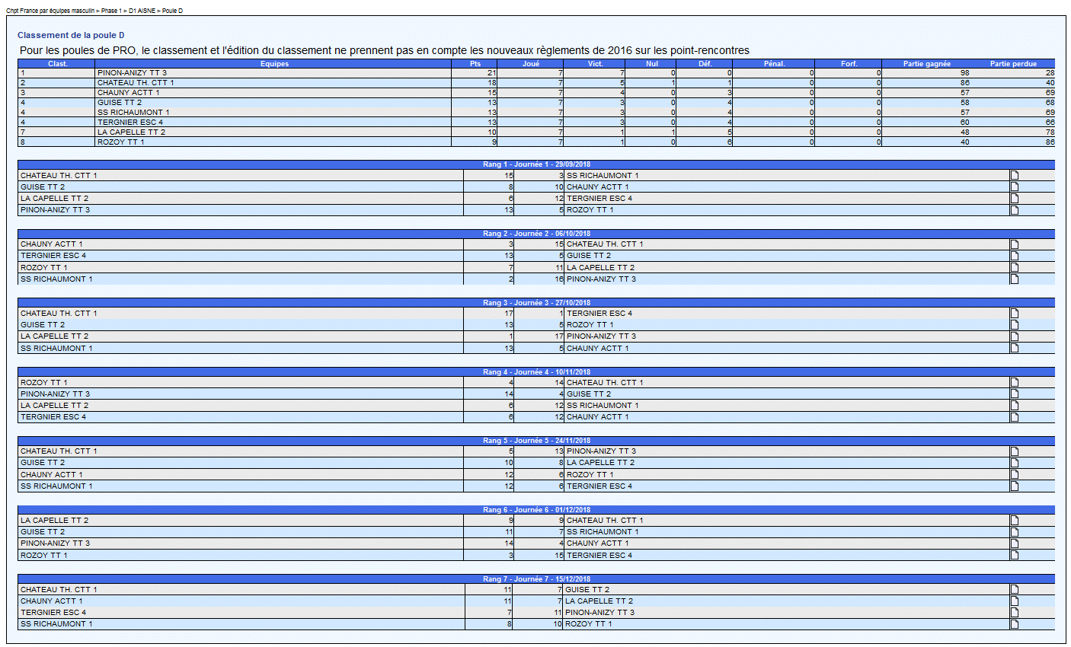
Task: Open match sheet for PINON-ANIZY TT 3 vs CHAUNY ACTT 1
Action: tap(1014, 543)
